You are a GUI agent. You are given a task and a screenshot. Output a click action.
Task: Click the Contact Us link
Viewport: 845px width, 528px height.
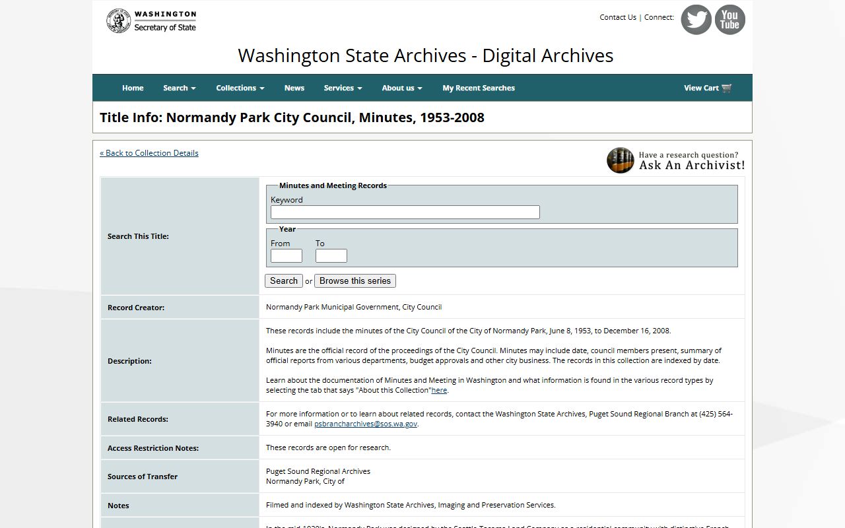tap(618, 17)
